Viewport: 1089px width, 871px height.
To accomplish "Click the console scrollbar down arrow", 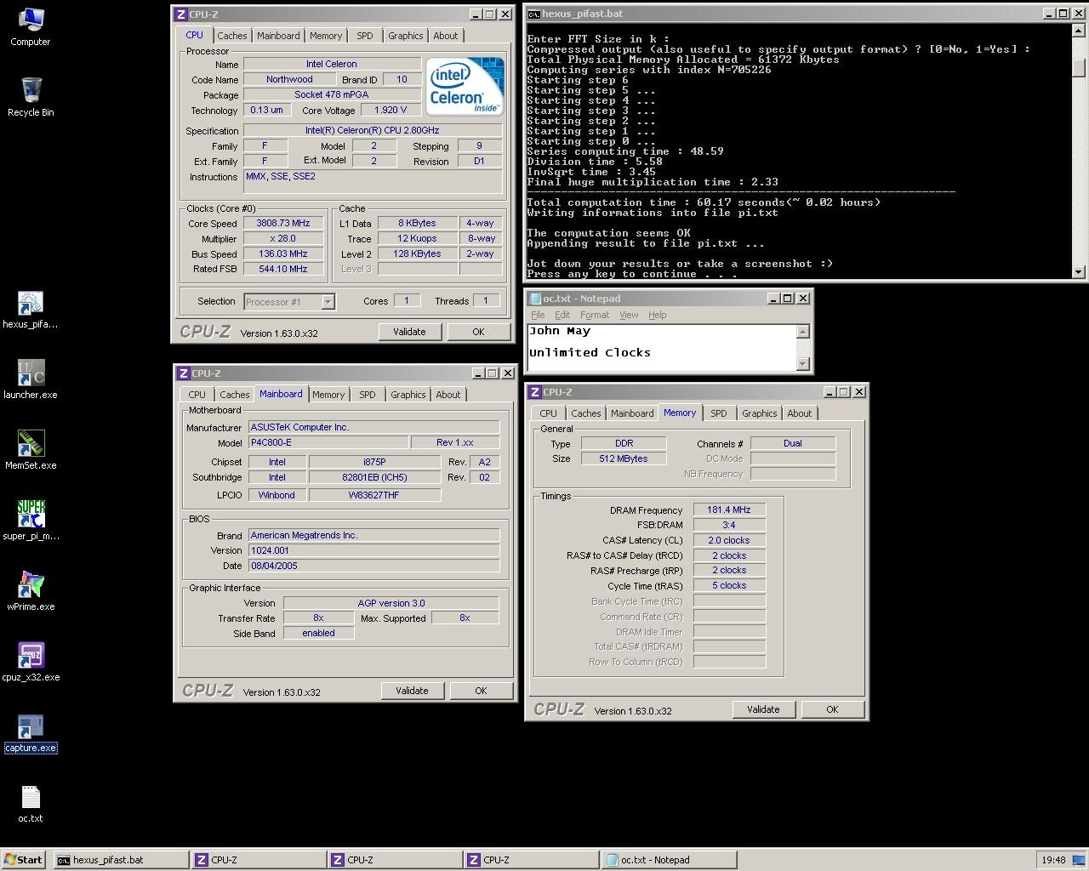I will 1079,272.
